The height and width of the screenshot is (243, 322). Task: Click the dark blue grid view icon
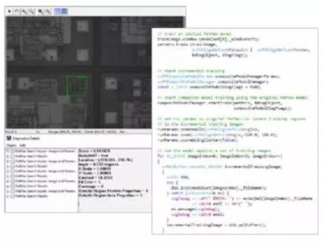tap(64, 11)
